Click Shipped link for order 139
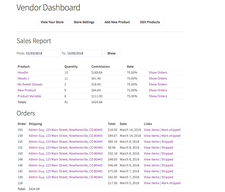The width and height of the screenshot is (225, 192). click(167, 177)
